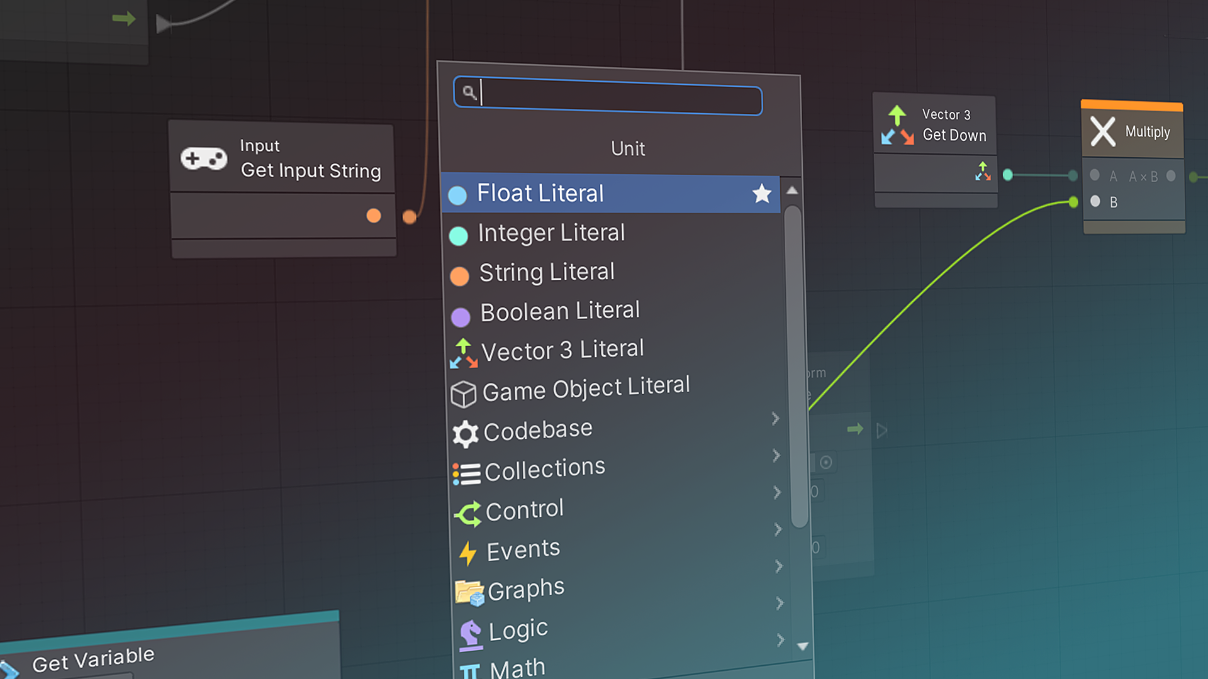Screen dimensions: 1208x679
Task: Click the Vector 3 axes icon on Get Down node
Action: coord(897,125)
